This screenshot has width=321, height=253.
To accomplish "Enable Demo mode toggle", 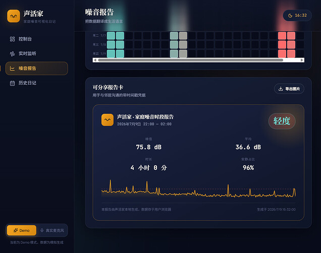I will [x=22, y=230].
